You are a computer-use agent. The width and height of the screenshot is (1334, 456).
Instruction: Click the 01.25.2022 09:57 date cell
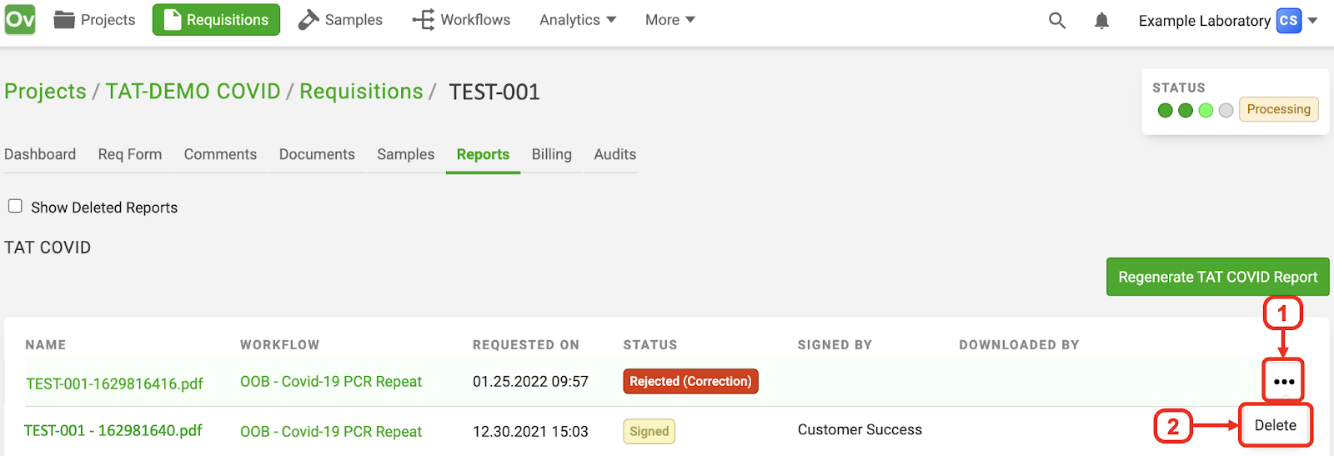[x=530, y=382]
